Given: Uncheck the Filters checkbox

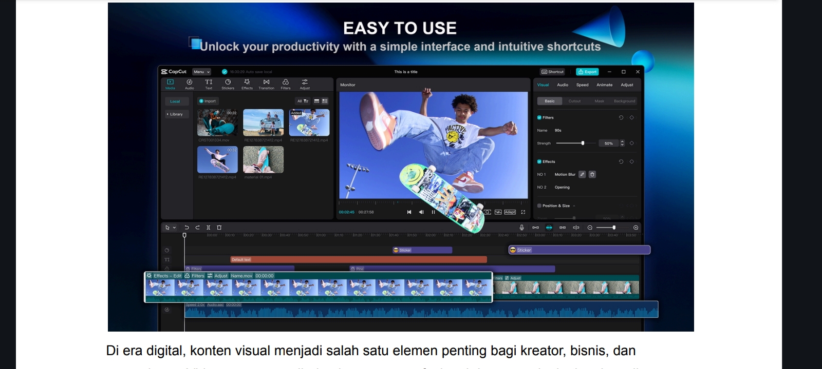Looking at the screenshot, I should [539, 117].
